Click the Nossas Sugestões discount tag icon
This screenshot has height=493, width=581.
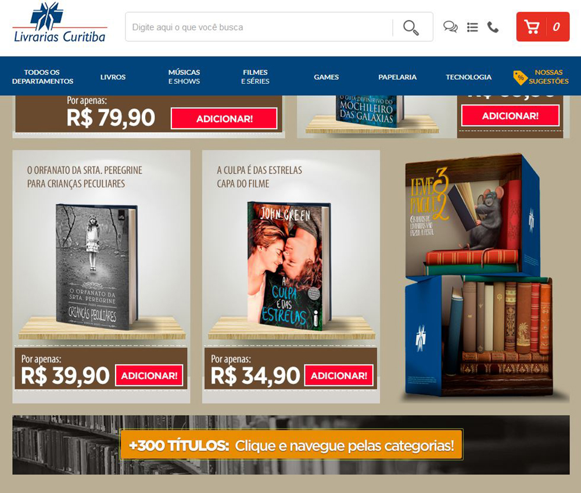click(x=520, y=77)
